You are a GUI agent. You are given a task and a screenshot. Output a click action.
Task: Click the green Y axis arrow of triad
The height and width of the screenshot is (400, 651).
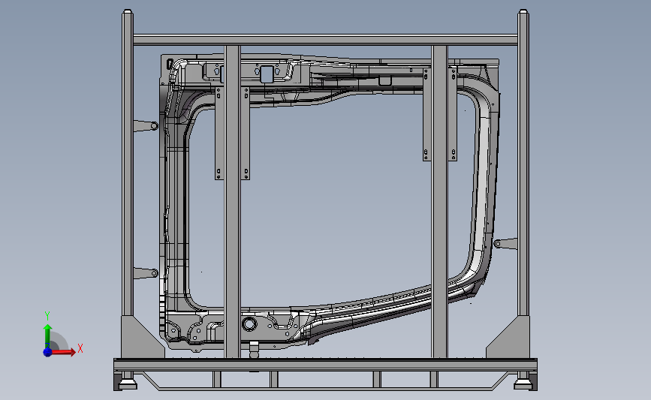pyautogui.click(x=48, y=335)
